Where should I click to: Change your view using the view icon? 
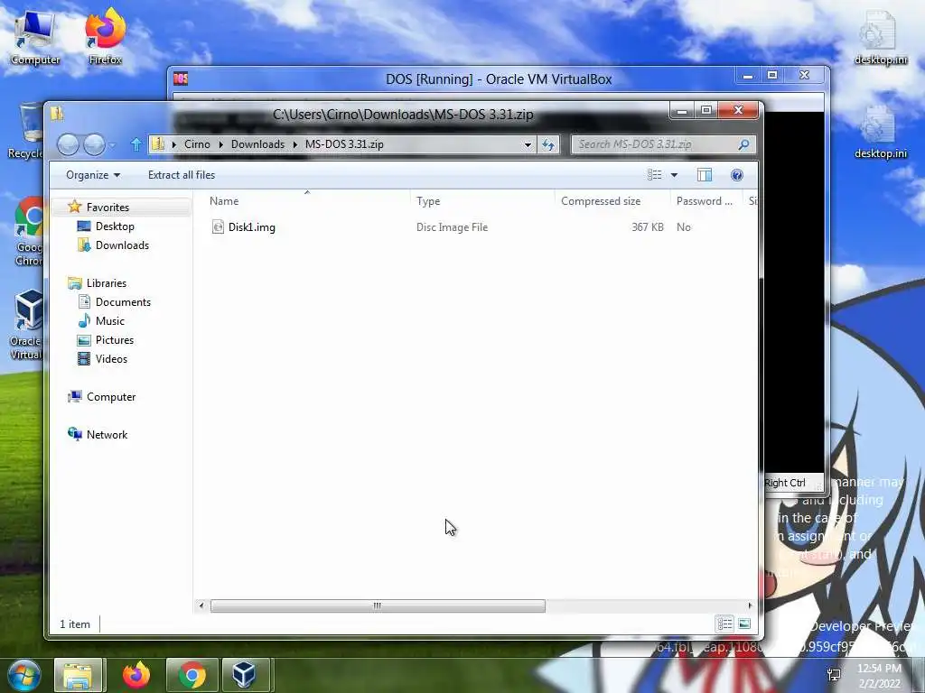[654, 175]
